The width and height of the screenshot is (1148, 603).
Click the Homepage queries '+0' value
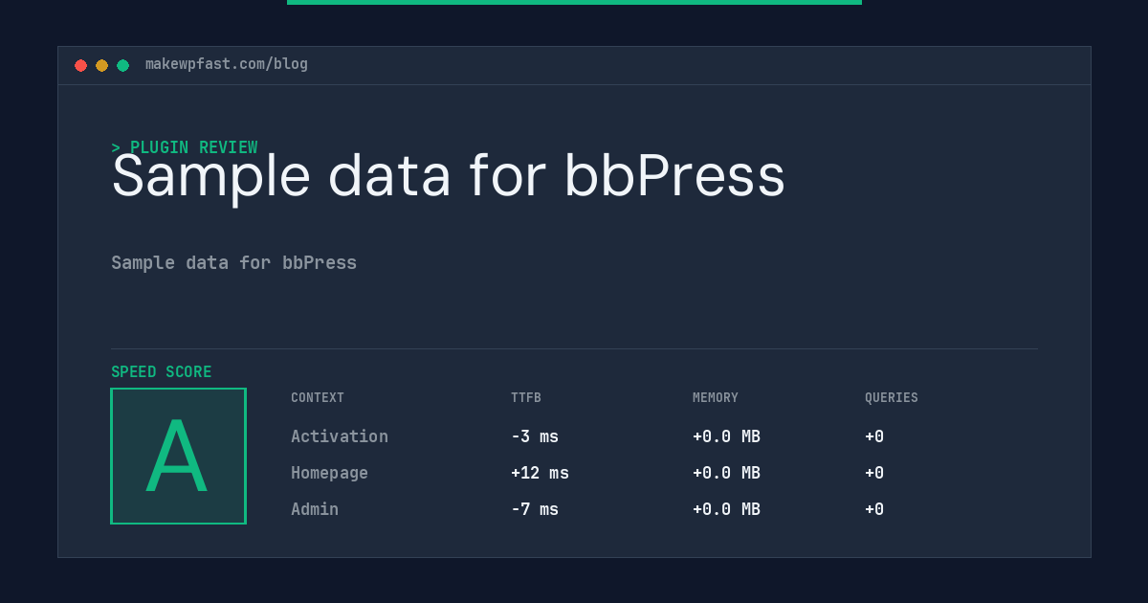coord(874,473)
